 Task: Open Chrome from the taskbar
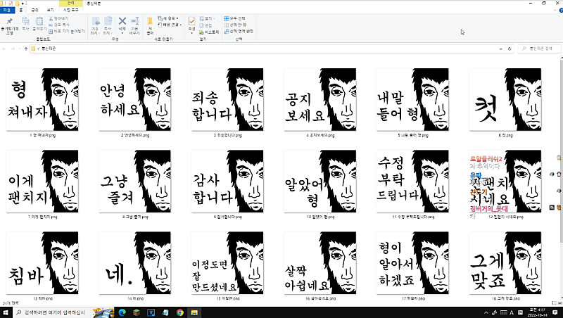(x=180, y=312)
